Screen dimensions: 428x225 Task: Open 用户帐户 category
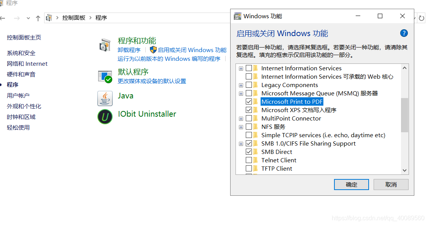click(18, 96)
